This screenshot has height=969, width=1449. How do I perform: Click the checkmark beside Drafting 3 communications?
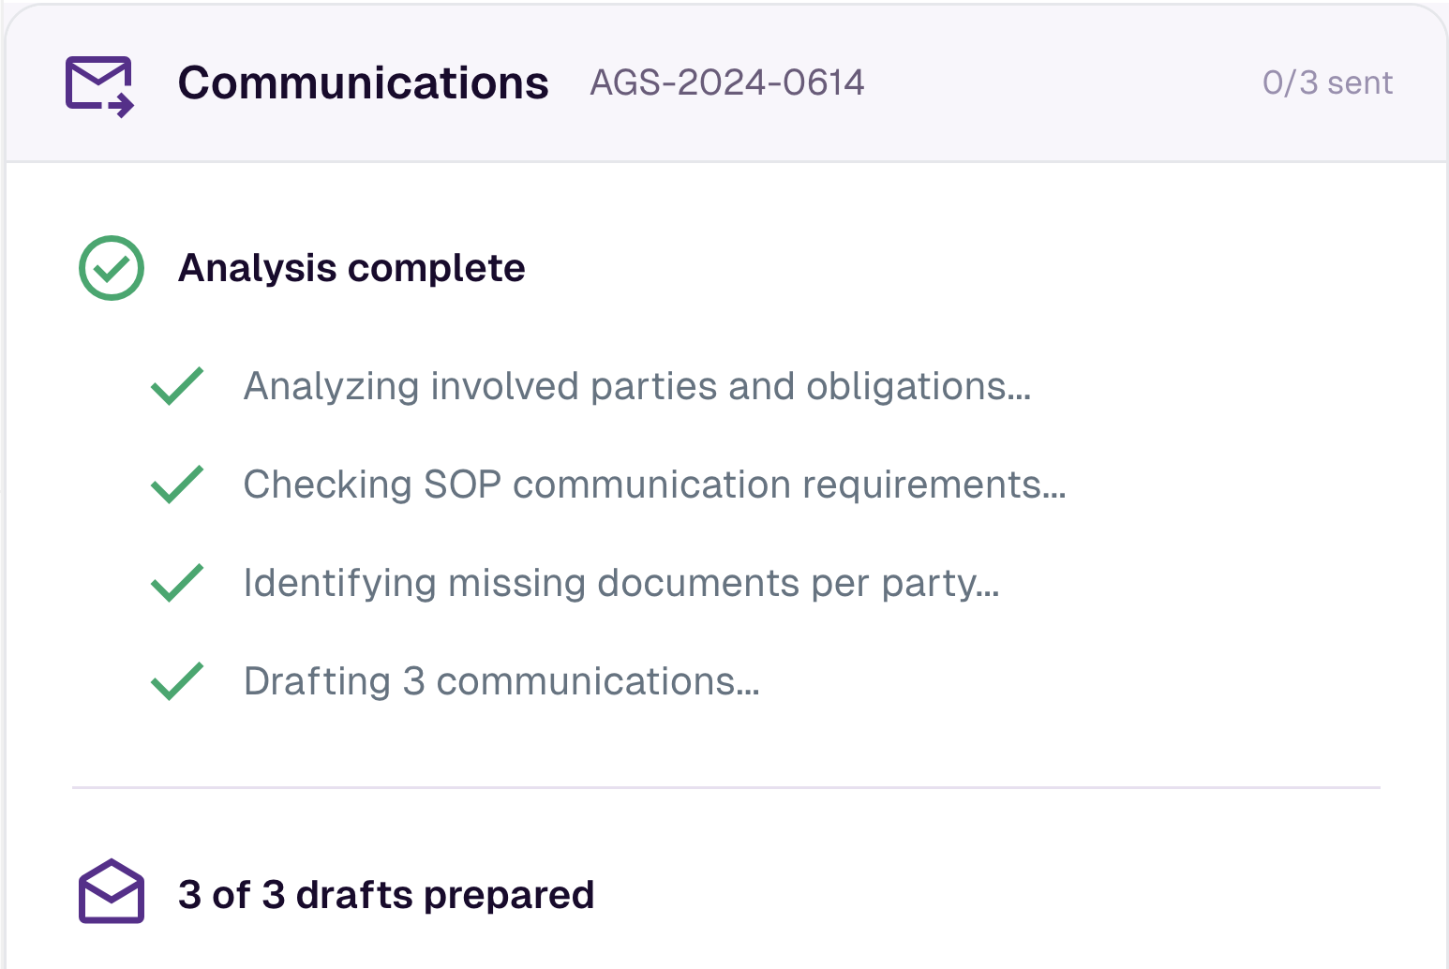tap(177, 681)
